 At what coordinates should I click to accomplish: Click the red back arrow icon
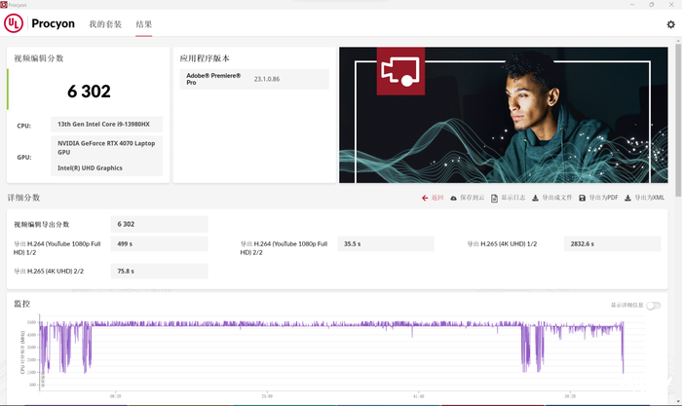coord(425,198)
